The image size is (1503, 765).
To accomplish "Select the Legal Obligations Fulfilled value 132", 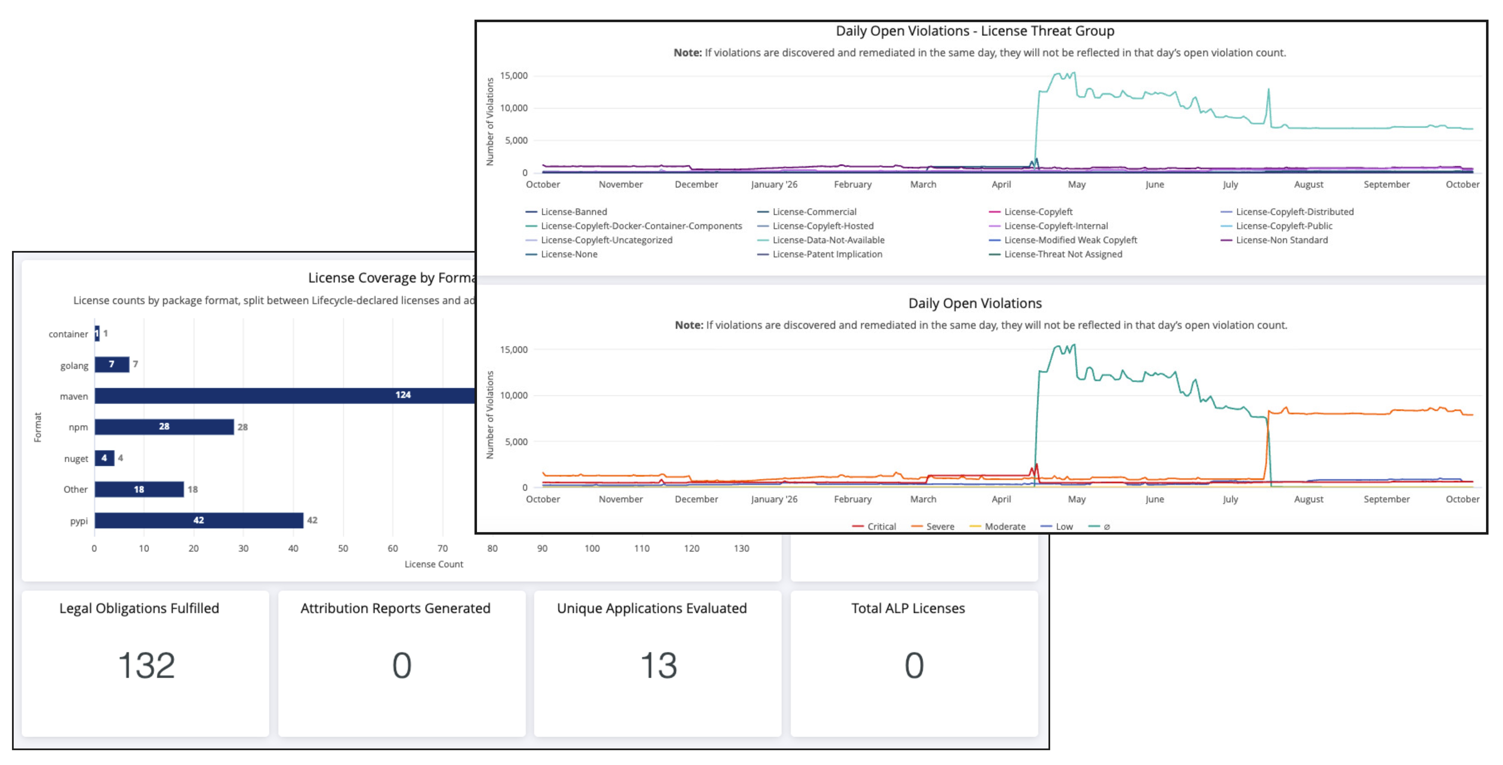I will [x=146, y=665].
